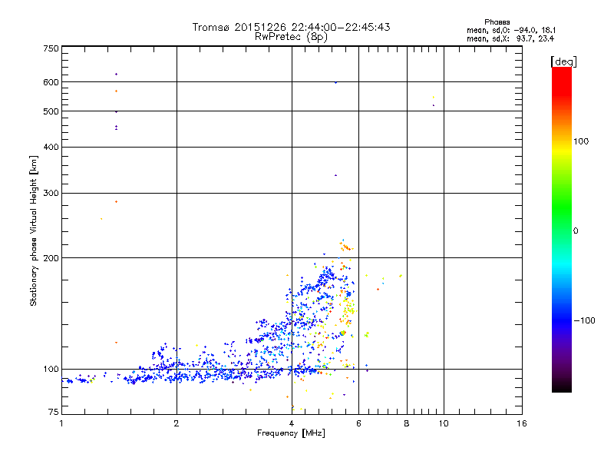Click the y-axis tick label '750'
The width and height of the screenshot is (614, 461).
[x=51, y=48]
